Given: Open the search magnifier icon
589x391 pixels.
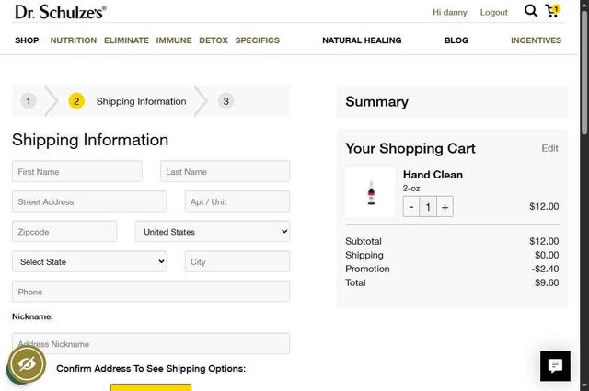Looking at the screenshot, I should pos(531,11).
